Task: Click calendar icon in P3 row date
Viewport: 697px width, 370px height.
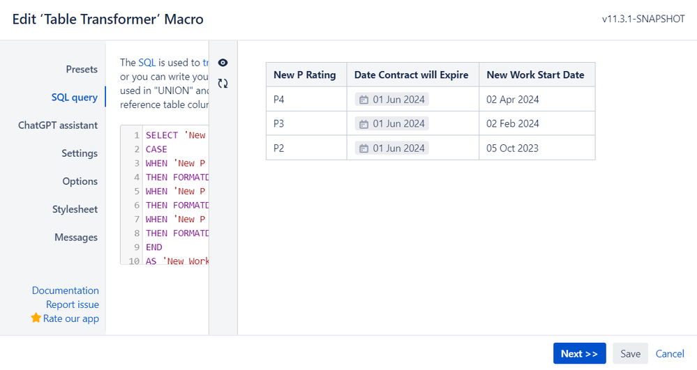Action: click(364, 124)
